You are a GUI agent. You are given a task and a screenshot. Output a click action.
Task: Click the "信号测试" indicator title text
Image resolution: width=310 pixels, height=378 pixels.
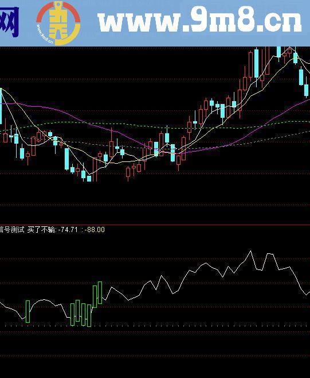coord(12,230)
